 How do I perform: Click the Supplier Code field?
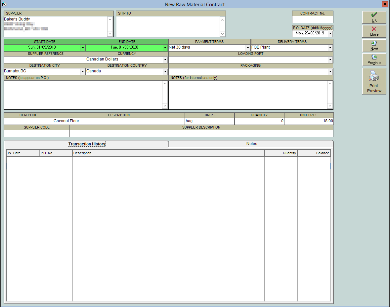[37, 134]
